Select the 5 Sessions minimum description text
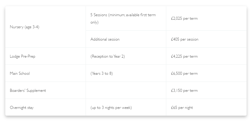Screen dimensions: 251x123 tap(123, 19)
